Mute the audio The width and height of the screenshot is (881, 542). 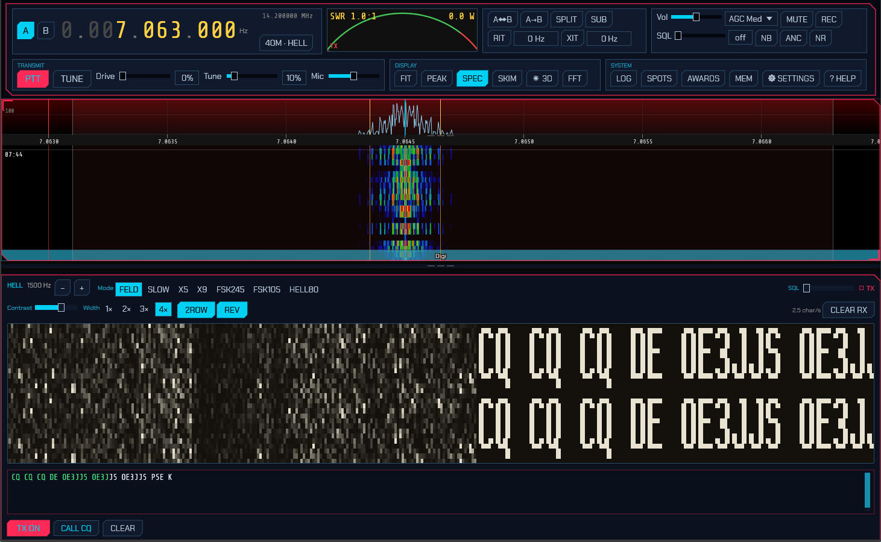797,19
